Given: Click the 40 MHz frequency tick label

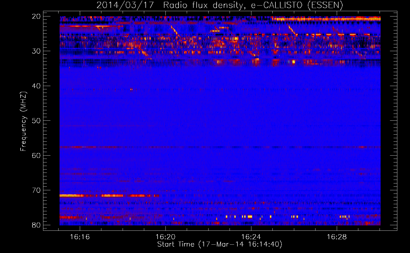Looking at the screenshot, I should pos(36,86).
